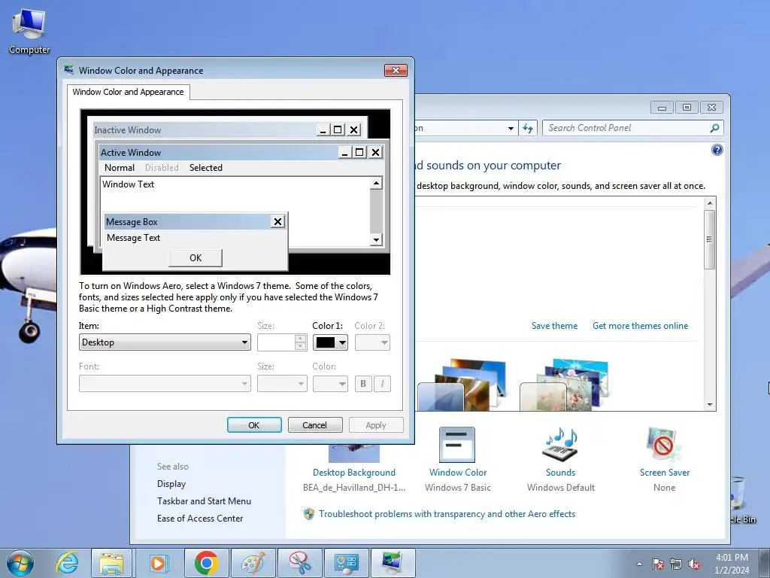Click Cancel in the appearance dialog
This screenshot has width=770, height=578.
tap(315, 424)
